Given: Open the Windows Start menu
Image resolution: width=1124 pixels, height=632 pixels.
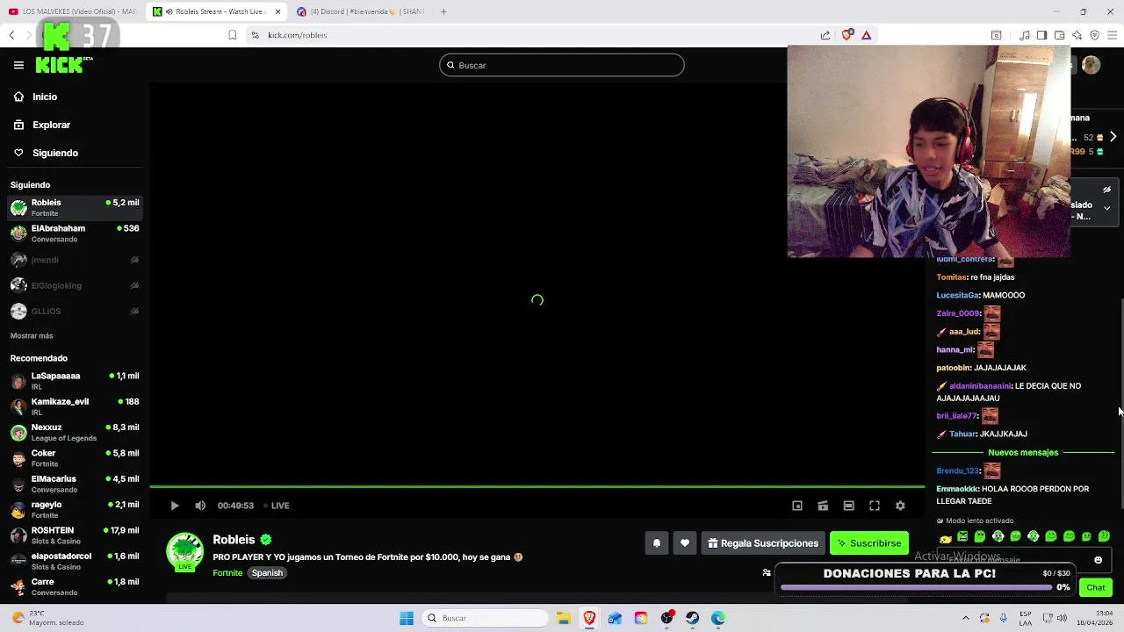Looking at the screenshot, I should [406, 618].
